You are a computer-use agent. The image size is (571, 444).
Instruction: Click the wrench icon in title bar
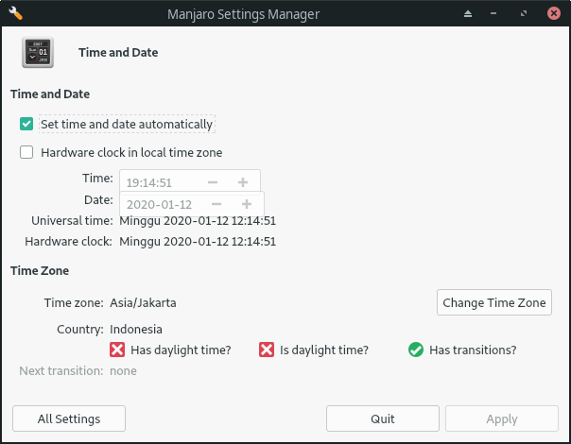point(16,13)
